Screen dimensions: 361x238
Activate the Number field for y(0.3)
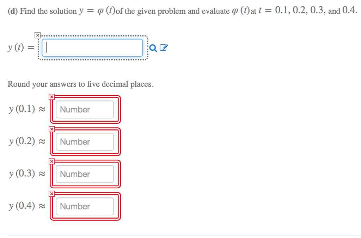85,174
